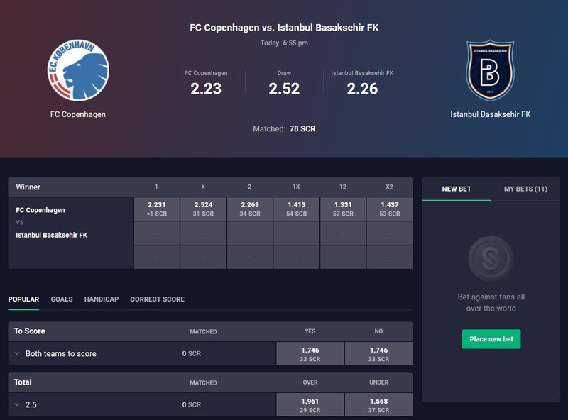The height and width of the screenshot is (420, 568).
Task: Pick the 2.231 home win odds cell
Action: pos(156,209)
